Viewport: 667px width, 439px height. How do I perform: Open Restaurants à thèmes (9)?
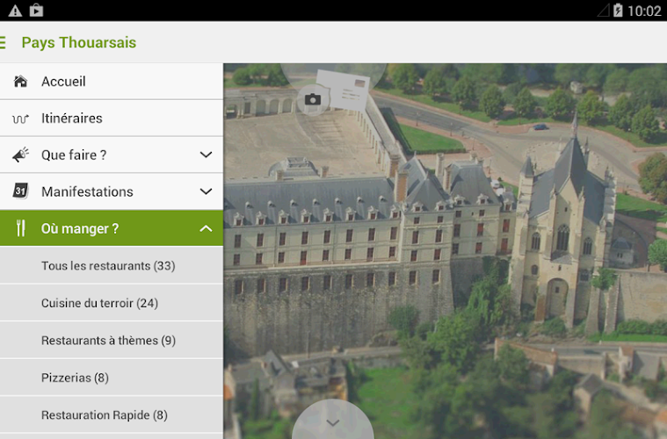point(112,340)
